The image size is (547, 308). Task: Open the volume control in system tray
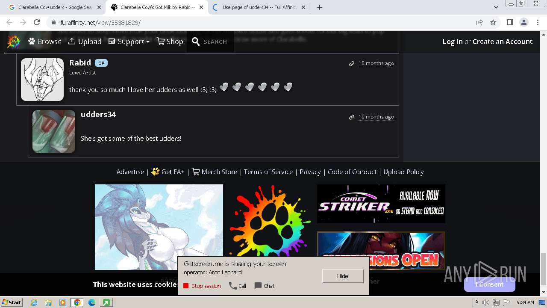point(486,302)
